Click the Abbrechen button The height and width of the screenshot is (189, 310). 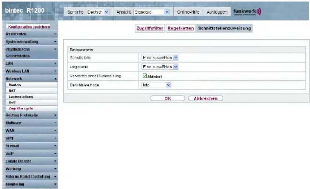point(205,98)
